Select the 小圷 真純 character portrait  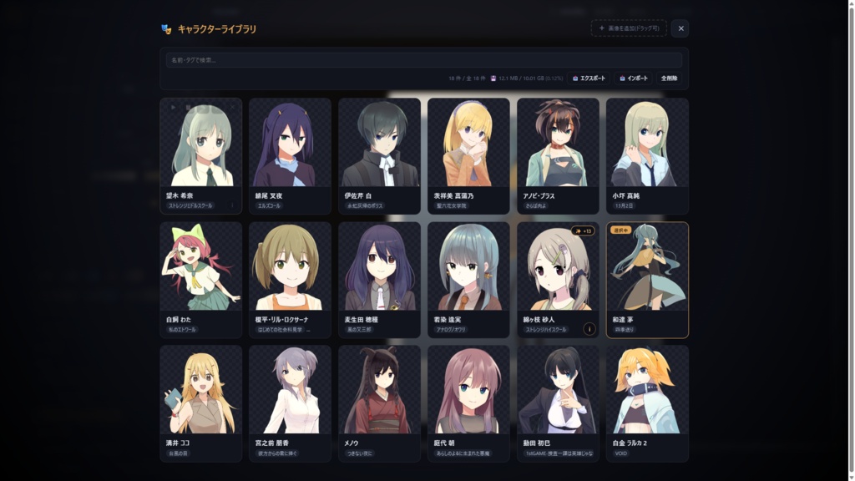click(647, 143)
